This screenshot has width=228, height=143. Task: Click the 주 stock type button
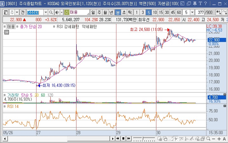12,12
